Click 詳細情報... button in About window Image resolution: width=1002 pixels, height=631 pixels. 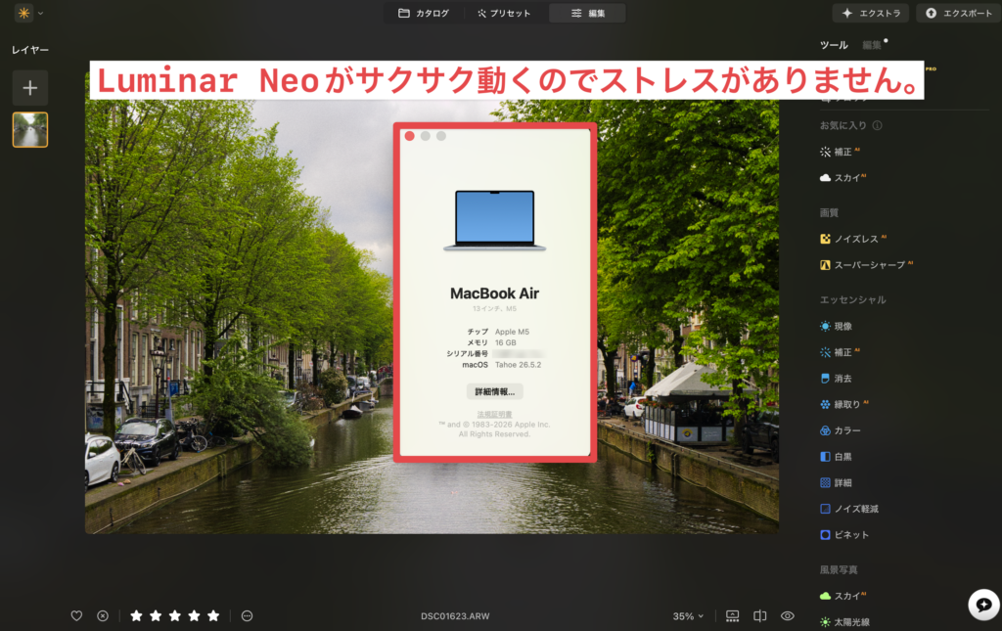pyautogui.click(x=494, y=391)
